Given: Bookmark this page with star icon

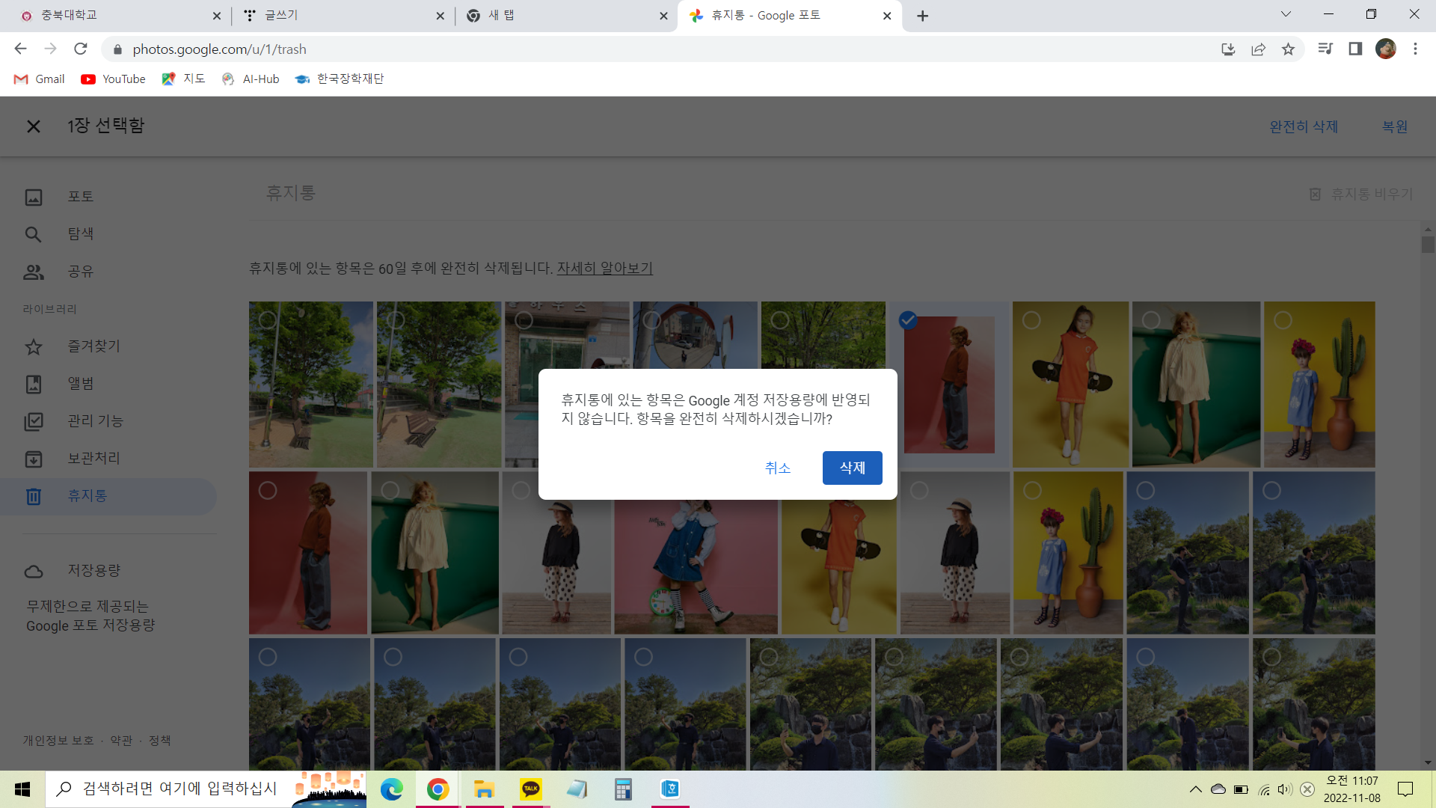Looking at the screenshot, I should point(1288,49).
